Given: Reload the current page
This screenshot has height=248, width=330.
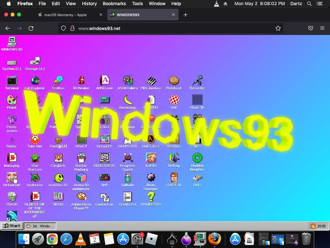Looking at the screenshot, I should tap(31, 28).
